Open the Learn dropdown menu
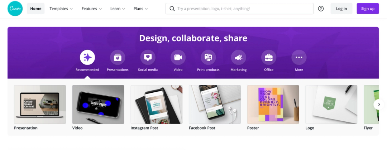The width and height of the screenshot is (387, 150). (118, 9)
